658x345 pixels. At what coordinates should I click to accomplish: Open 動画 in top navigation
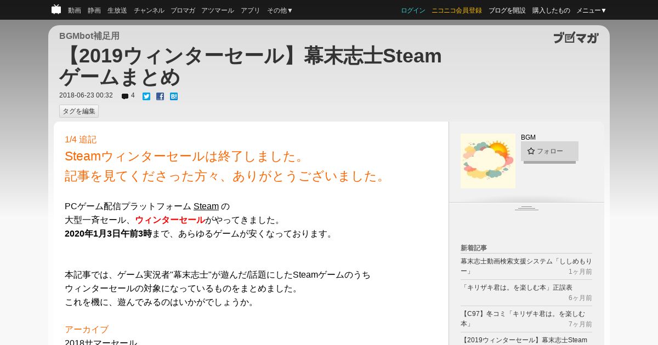(75, 10)
